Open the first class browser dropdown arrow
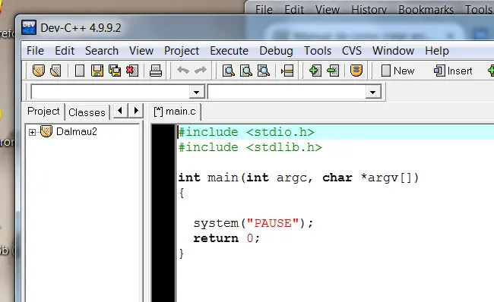 [x=196, y=92]
